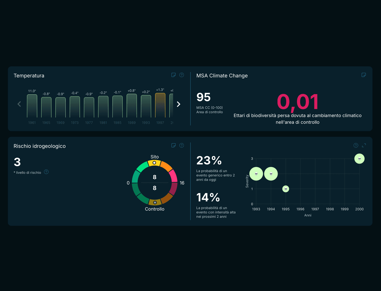This screenshot has height=291, width=381.
Task: Select the 1994 event bubble on chart
Action: tap(271, 174)
